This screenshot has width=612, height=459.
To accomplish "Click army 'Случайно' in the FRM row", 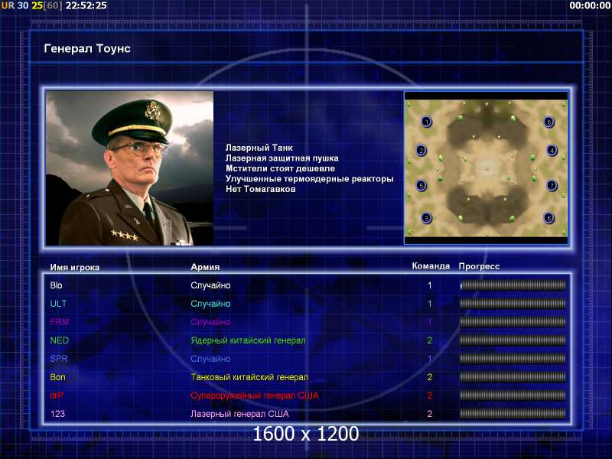I will tap(210, 322).
